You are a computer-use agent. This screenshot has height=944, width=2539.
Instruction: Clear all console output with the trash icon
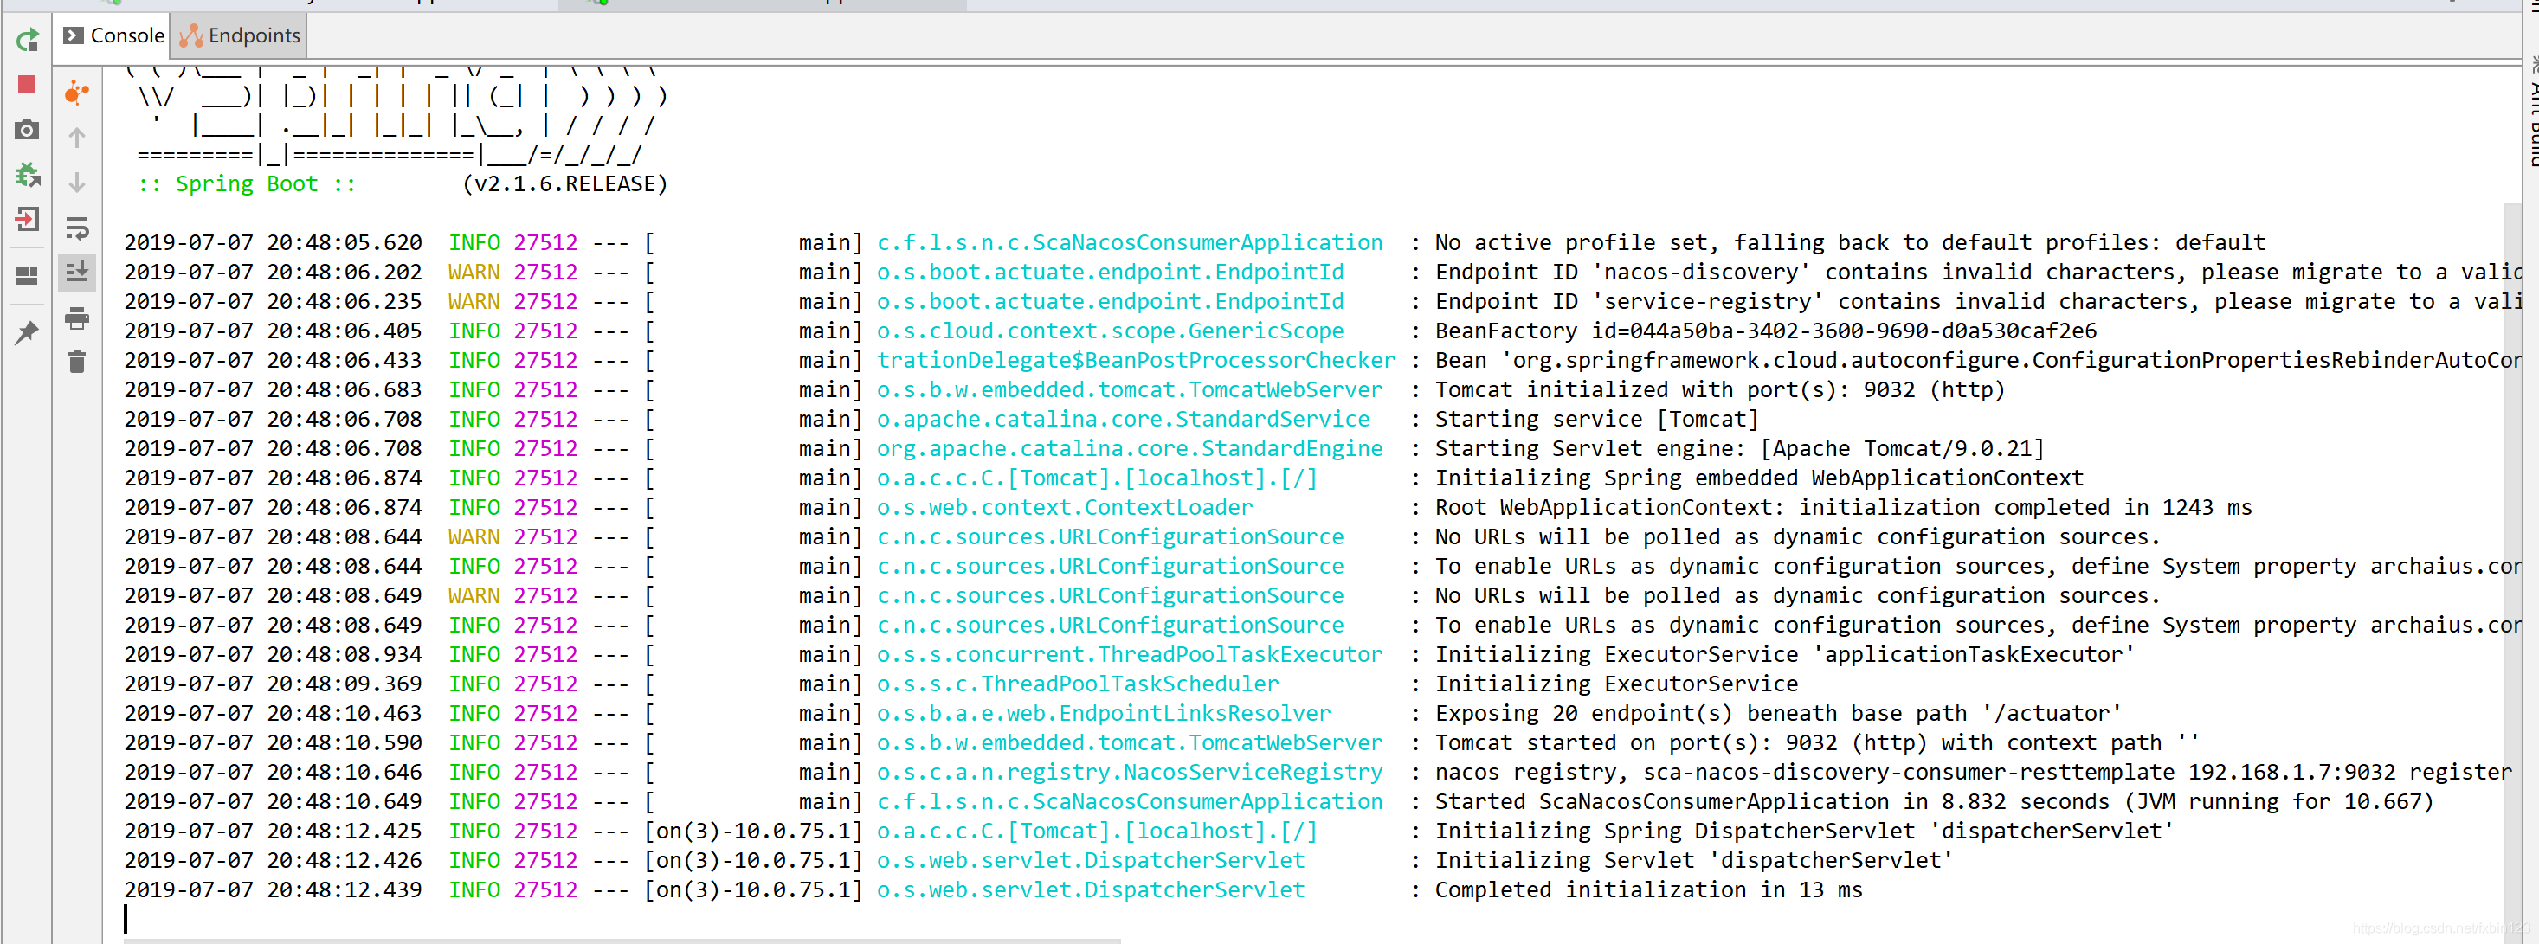click(x=77, y=363)
